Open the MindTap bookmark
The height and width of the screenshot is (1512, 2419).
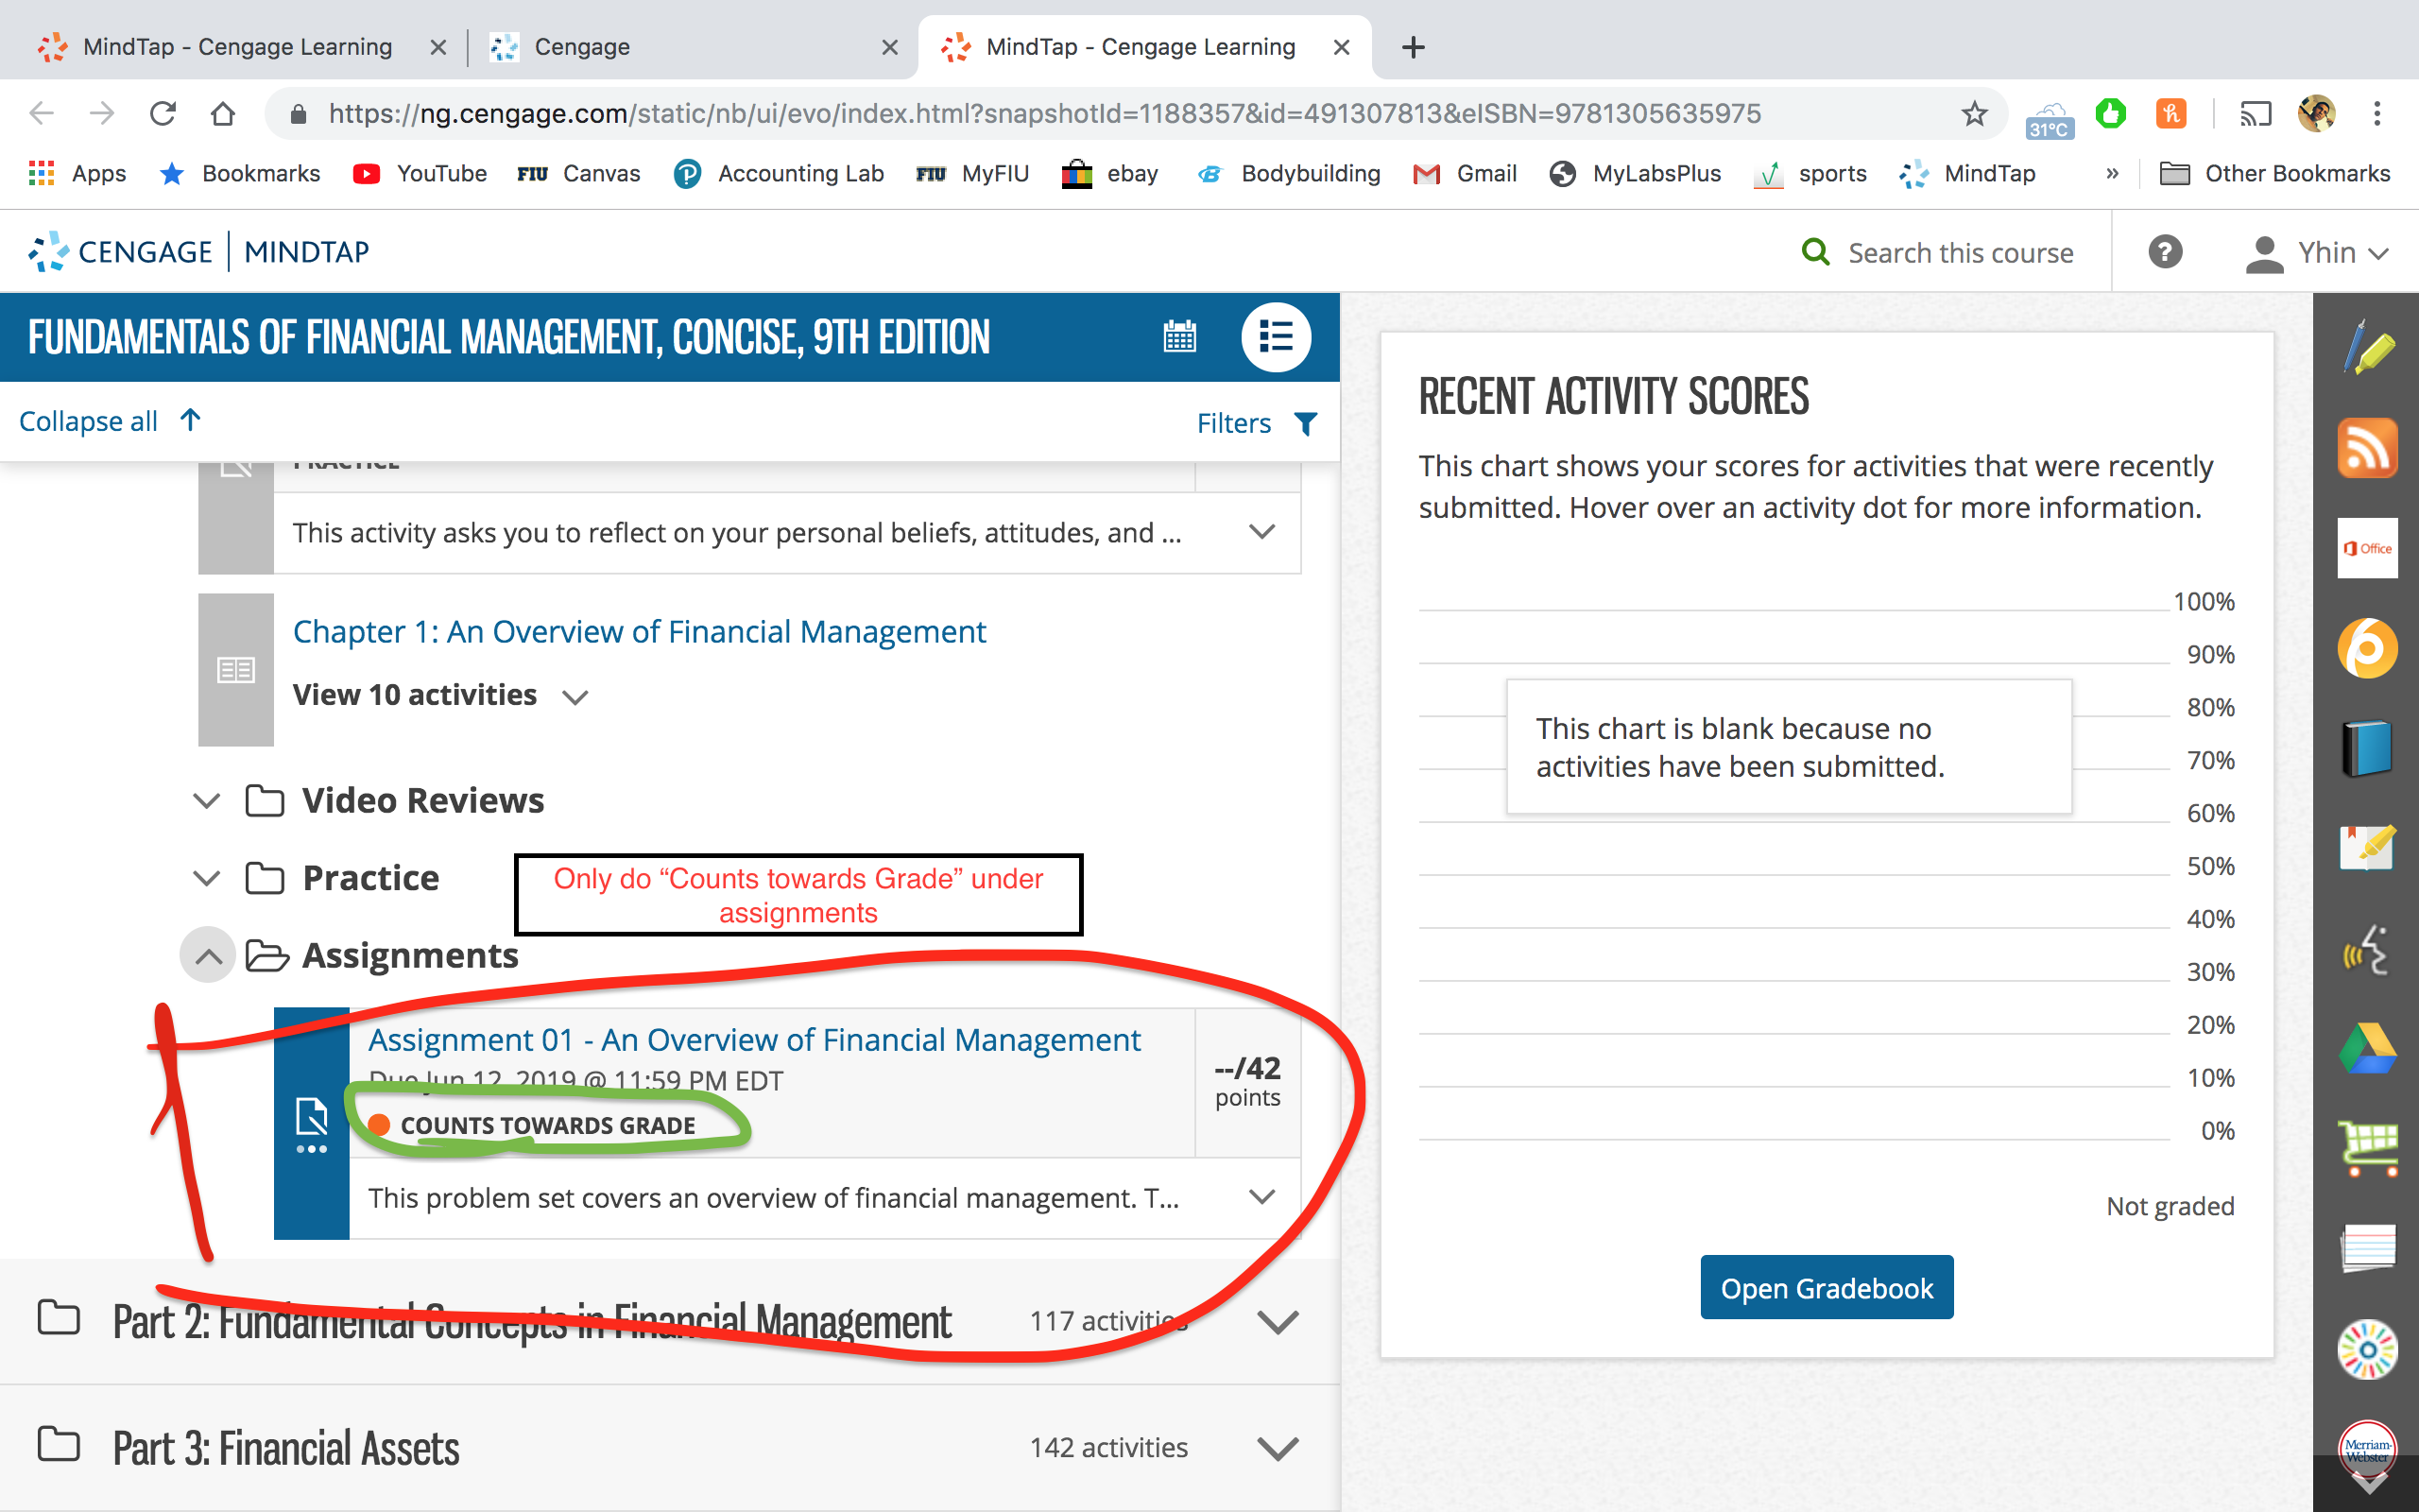1967,174
